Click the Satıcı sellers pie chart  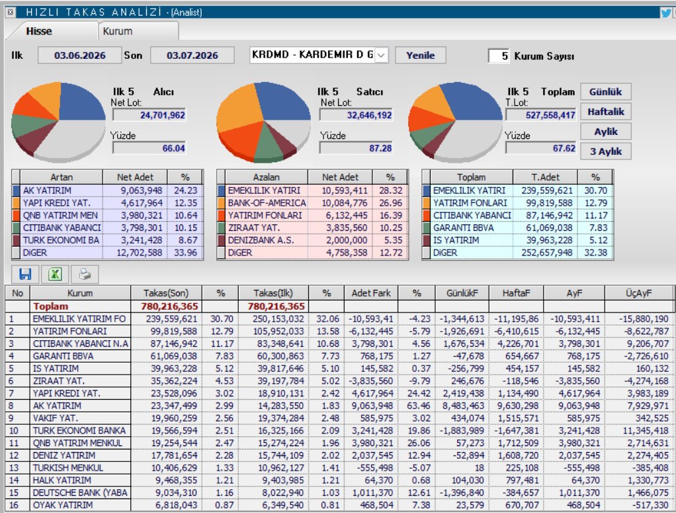pos(263,122)
